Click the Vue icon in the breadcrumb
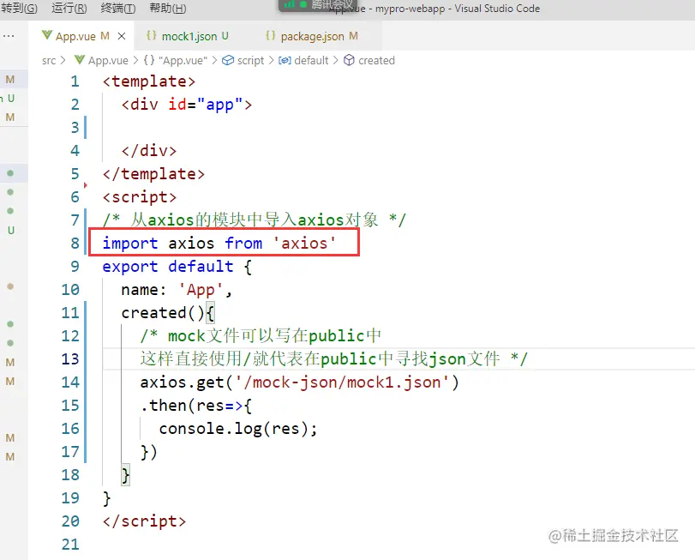Image resolution: width=695 pixels, height=560 pixels. [80, 60]
